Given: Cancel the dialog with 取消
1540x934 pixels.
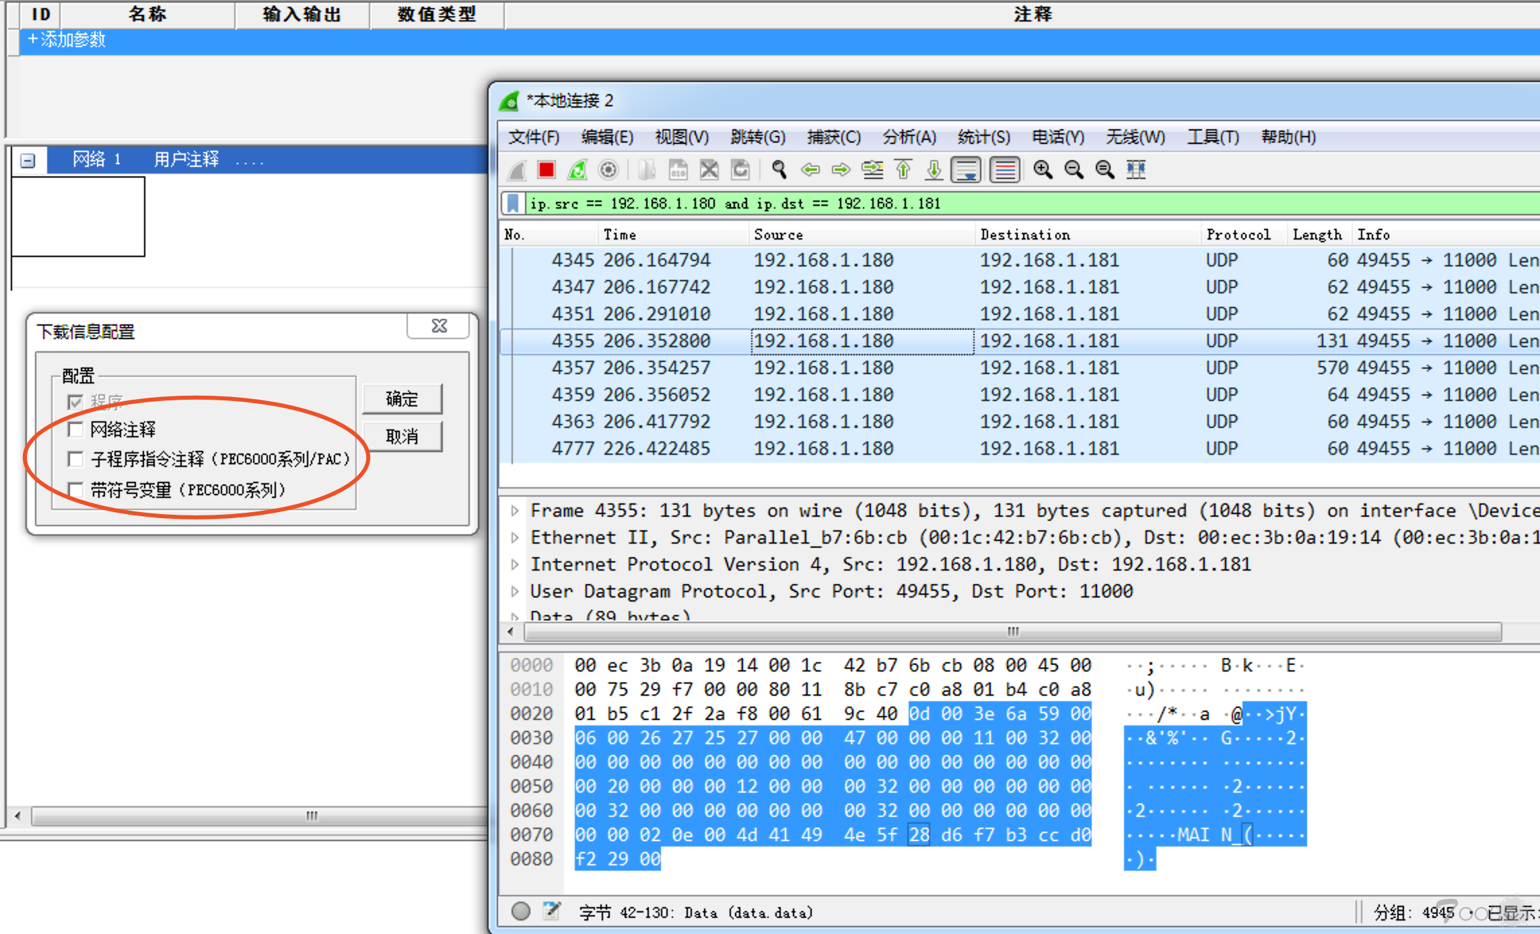Looking at the screenshot, I should 402,437.
